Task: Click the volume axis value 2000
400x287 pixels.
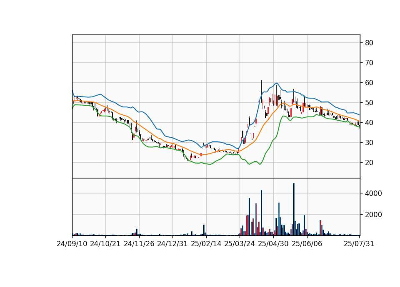Action: 373,215
